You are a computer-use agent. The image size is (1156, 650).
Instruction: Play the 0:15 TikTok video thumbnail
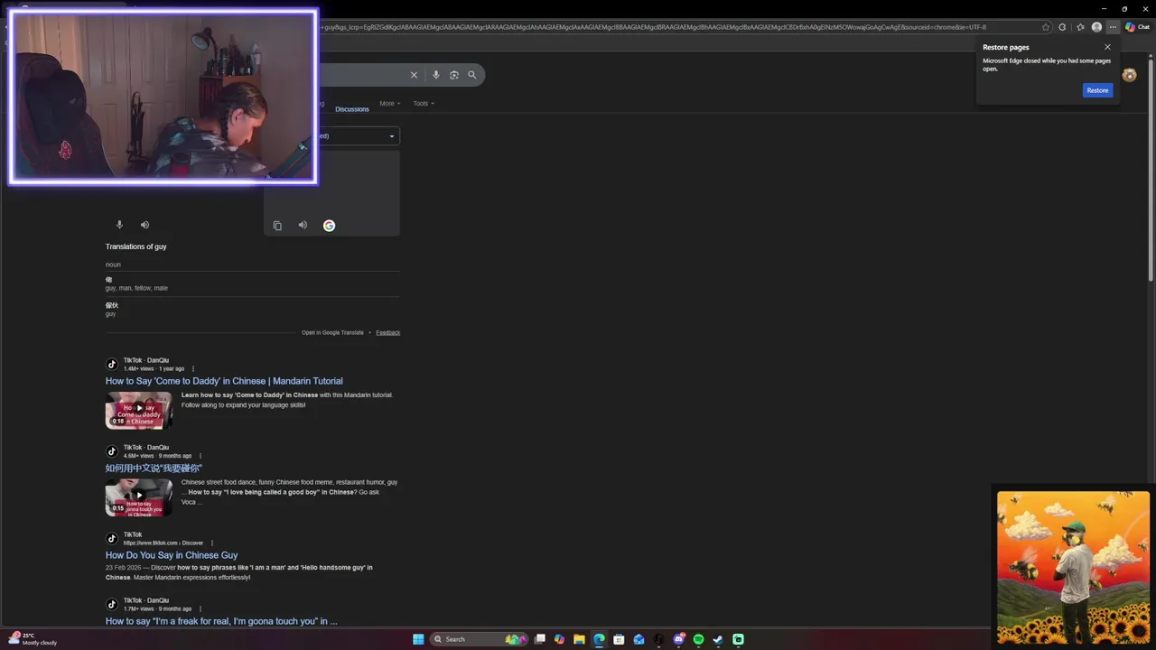(x=139, y=497)
